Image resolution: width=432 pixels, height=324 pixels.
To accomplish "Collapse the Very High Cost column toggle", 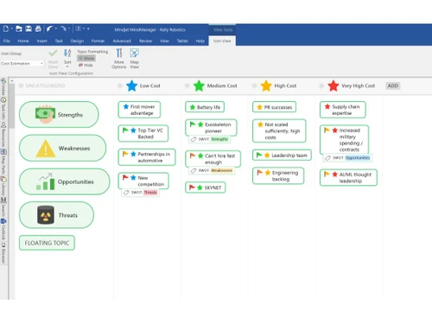I will coord(321,86).
